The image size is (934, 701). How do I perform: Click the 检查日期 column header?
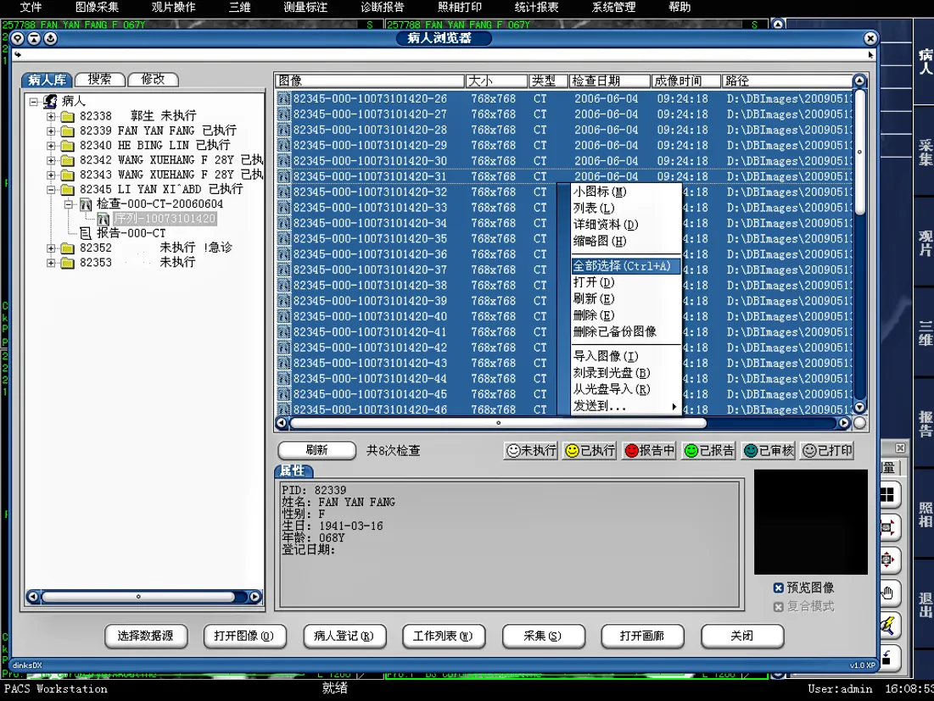609,81
